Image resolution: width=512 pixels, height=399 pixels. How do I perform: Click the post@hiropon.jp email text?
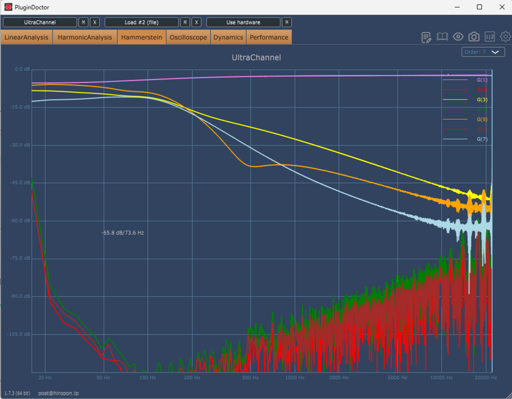(58, 393)
